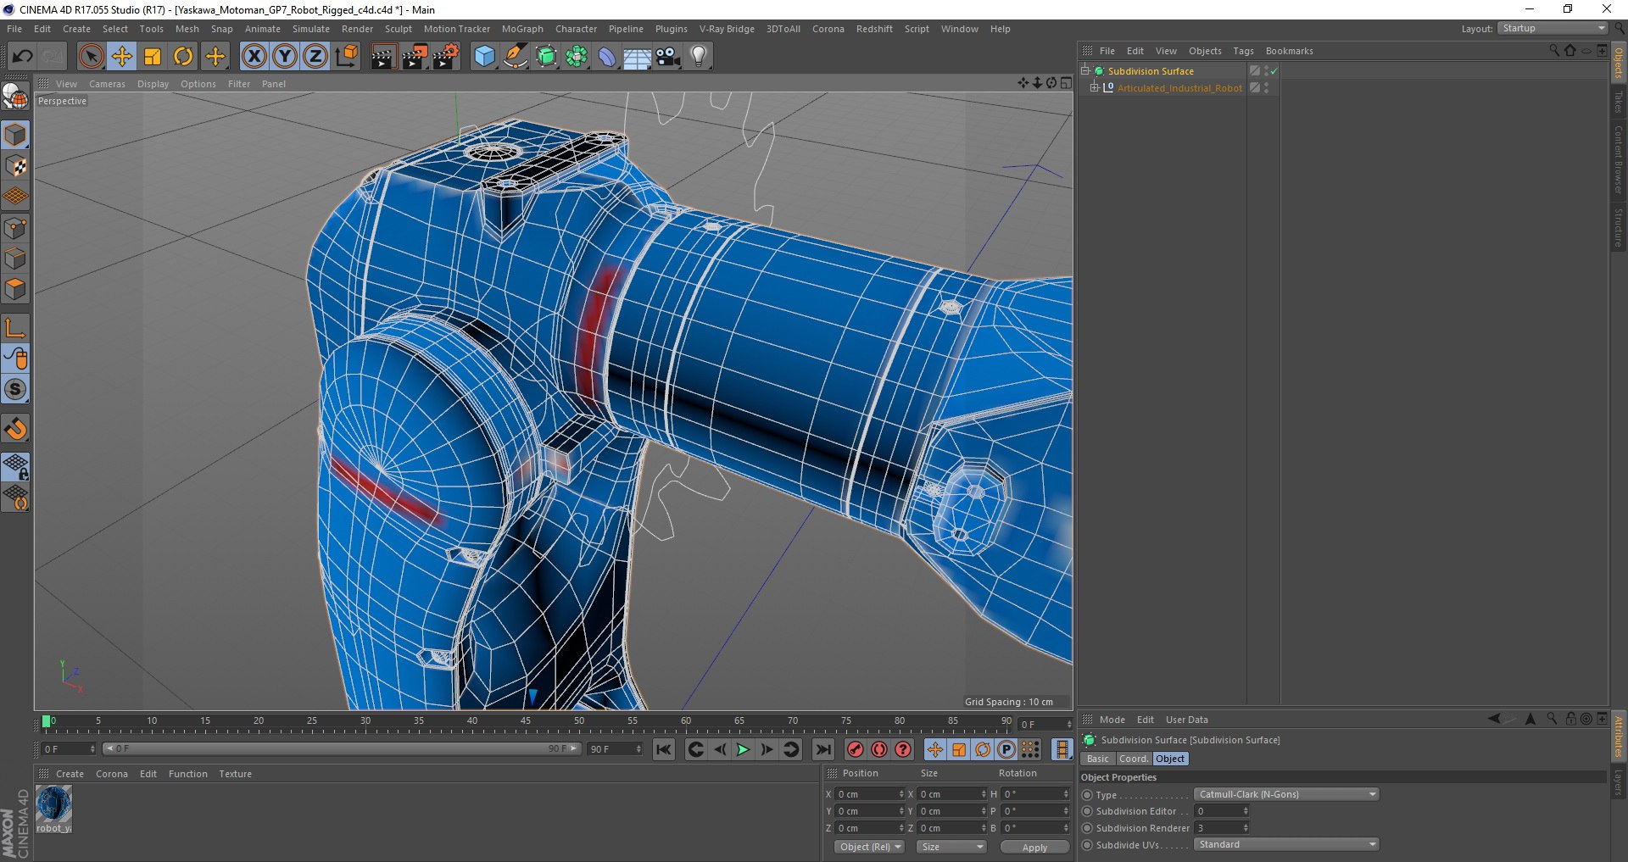Image resolution: width=1628 pixels, height=862 pixels.
Task: Toggle Y axis lock
Action: pos(285,57)
